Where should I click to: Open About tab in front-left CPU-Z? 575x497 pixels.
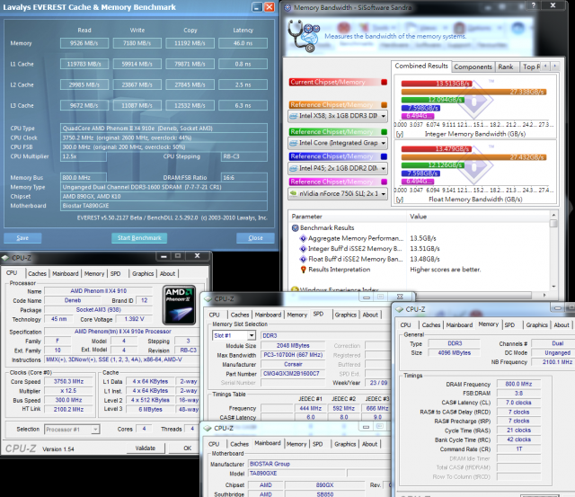(167, 273)
